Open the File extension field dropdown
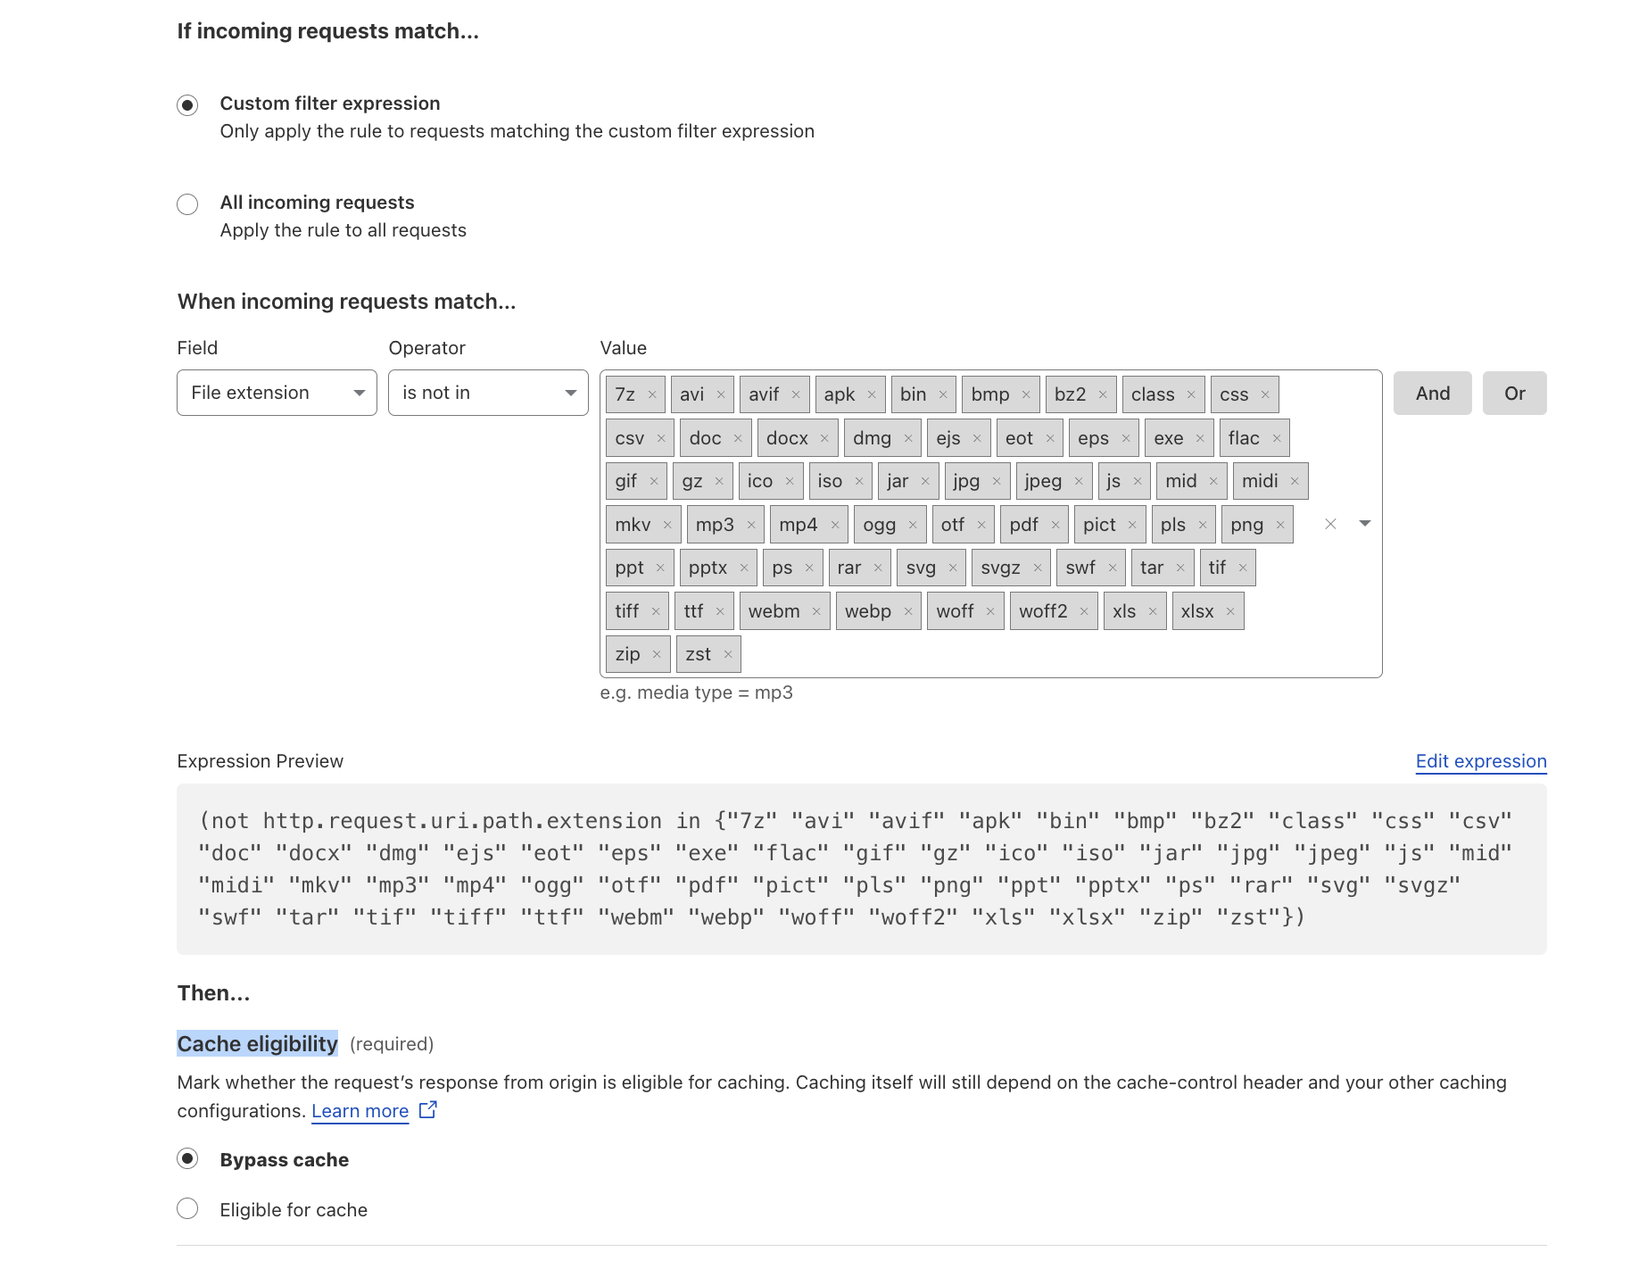This screenshot has width=1647, height=1269. pyautogui.click(x=277, y=393)
